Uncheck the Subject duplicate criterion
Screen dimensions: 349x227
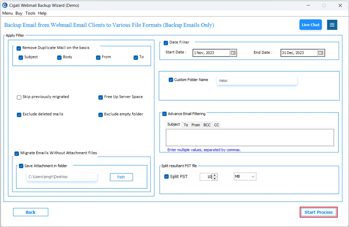pos(21,57)
